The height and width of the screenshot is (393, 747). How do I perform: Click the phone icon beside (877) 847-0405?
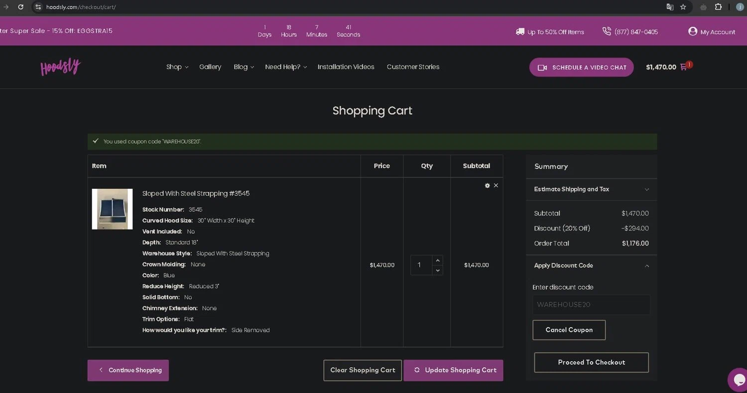pyautogui.click(x=607, y=31)
